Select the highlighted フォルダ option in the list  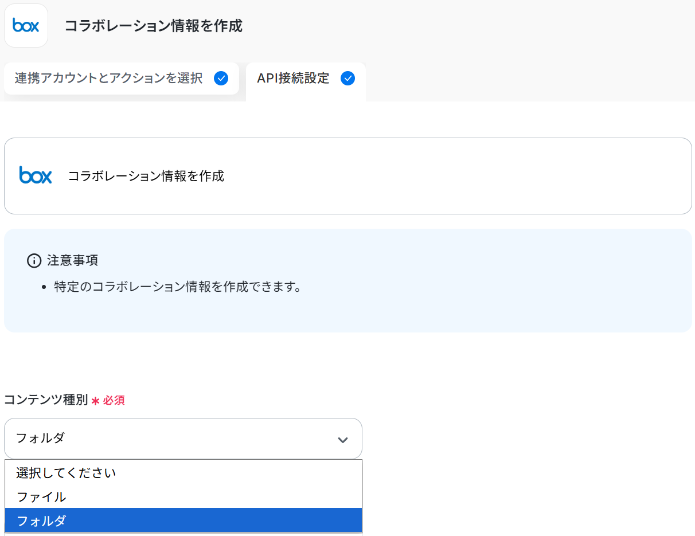(41, 521)
